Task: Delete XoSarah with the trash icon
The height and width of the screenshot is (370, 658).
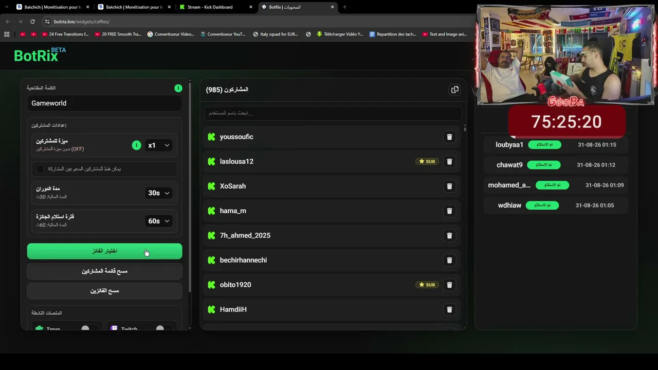Action: (x=449, y=187)
